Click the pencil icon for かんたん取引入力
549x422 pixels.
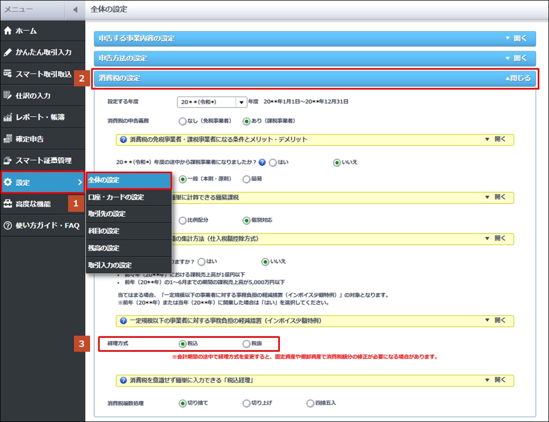(x=8, y=52)
